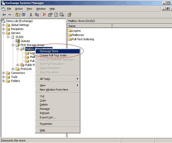This screenshot has width=172, height=143.
Task: Click the Up one level toolbar icon
Action: click(x=18, y=15)
